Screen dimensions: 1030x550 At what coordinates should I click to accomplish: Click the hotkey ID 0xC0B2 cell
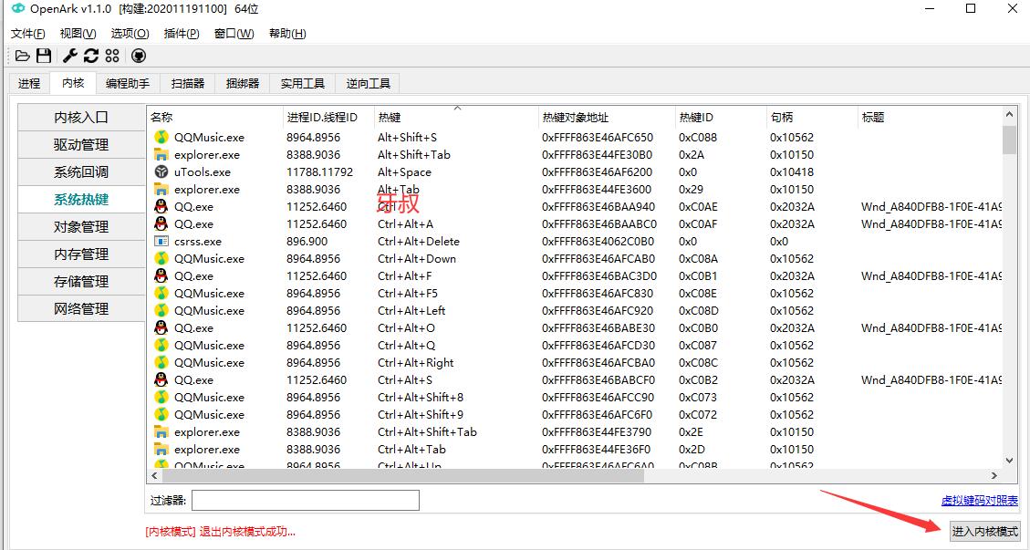click(698, 379)
